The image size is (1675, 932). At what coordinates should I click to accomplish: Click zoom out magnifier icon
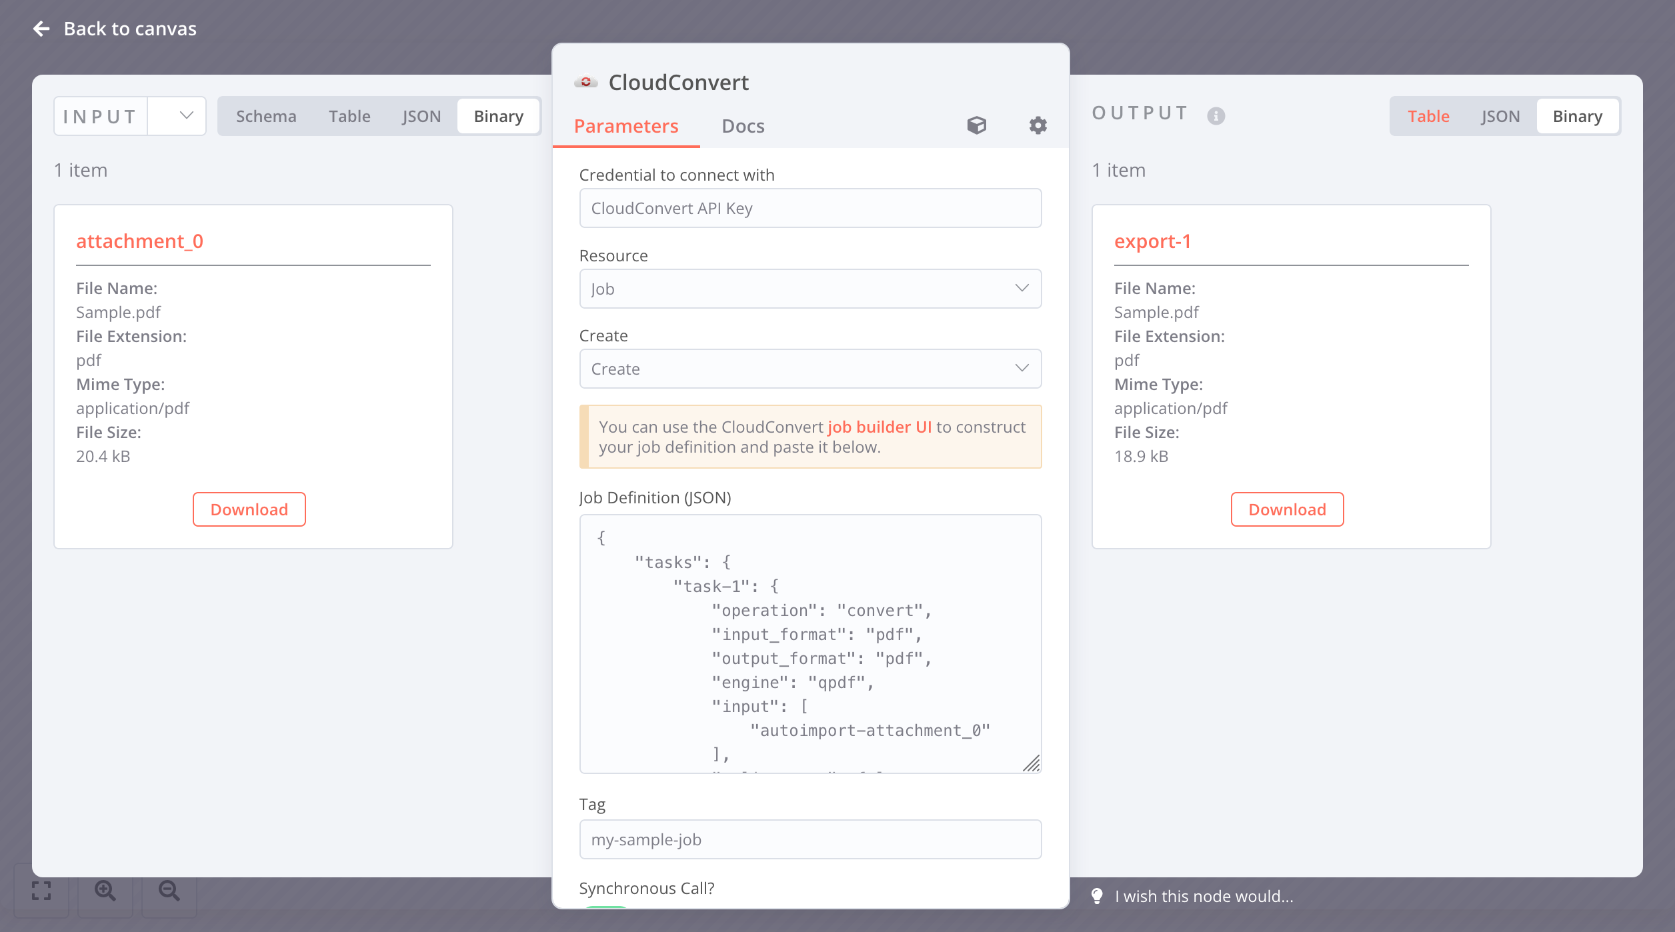169,891
